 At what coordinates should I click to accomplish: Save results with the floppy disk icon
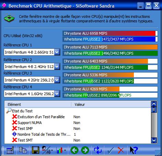[x=35, y=150]
